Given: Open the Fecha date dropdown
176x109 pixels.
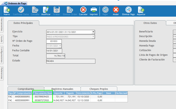Looking at the screenshot, I should point(60,46).
